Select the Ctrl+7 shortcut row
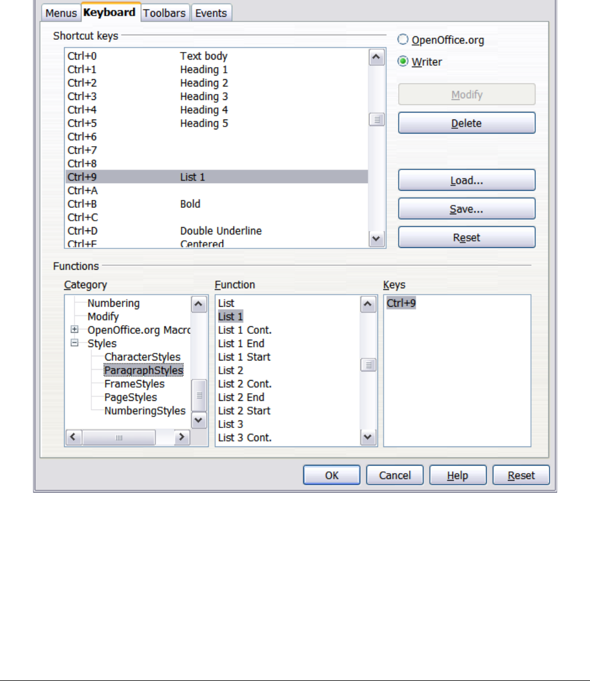This screenshot has width=590, height=681. click(217, 150)
